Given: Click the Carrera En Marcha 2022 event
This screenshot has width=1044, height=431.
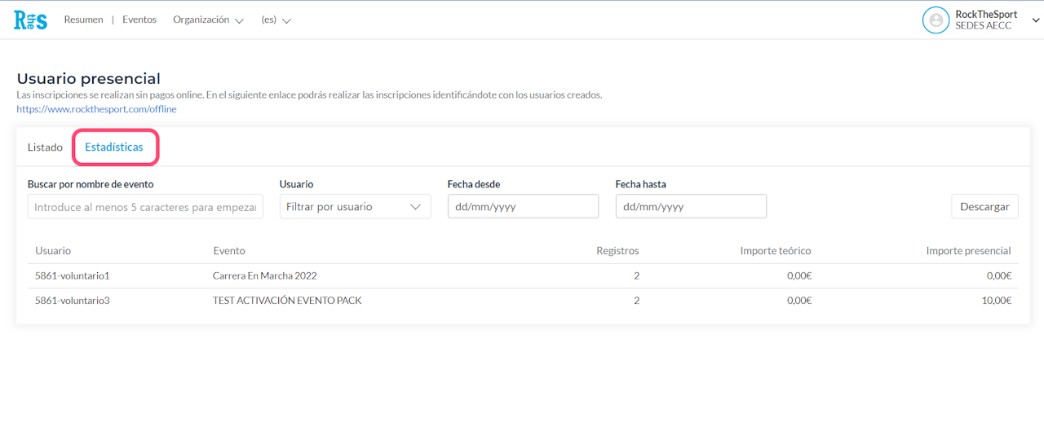Looking at the screenshot, I should [263, 276].
